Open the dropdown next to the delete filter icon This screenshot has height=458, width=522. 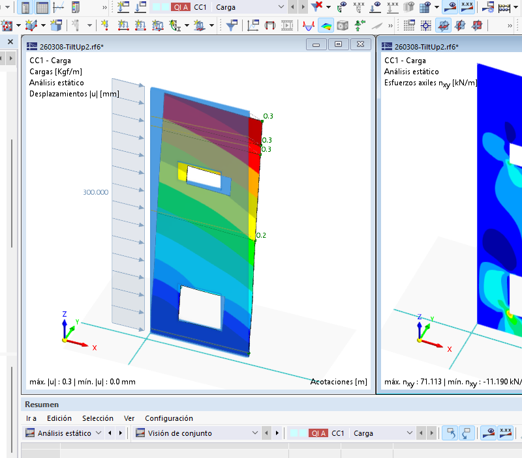click(329, 7)
